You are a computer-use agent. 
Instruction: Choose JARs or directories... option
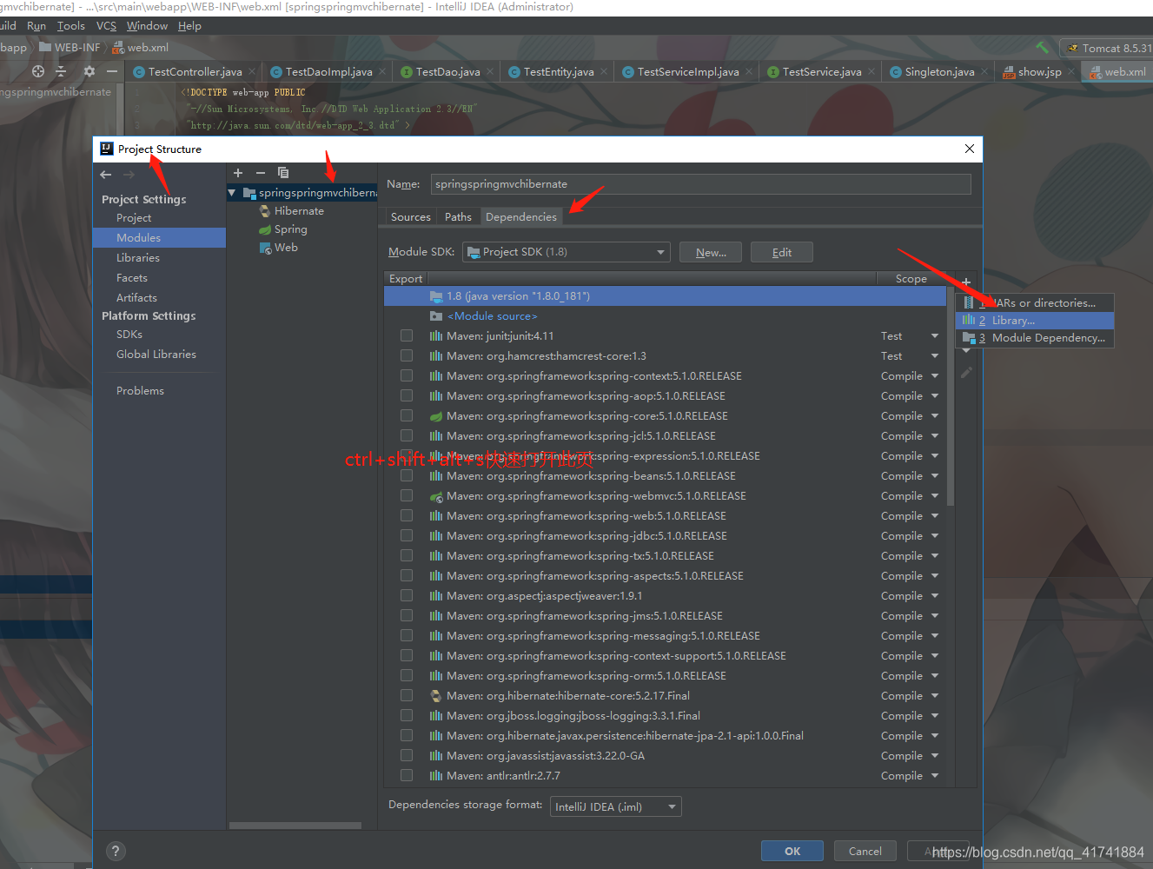[1035, 303]
